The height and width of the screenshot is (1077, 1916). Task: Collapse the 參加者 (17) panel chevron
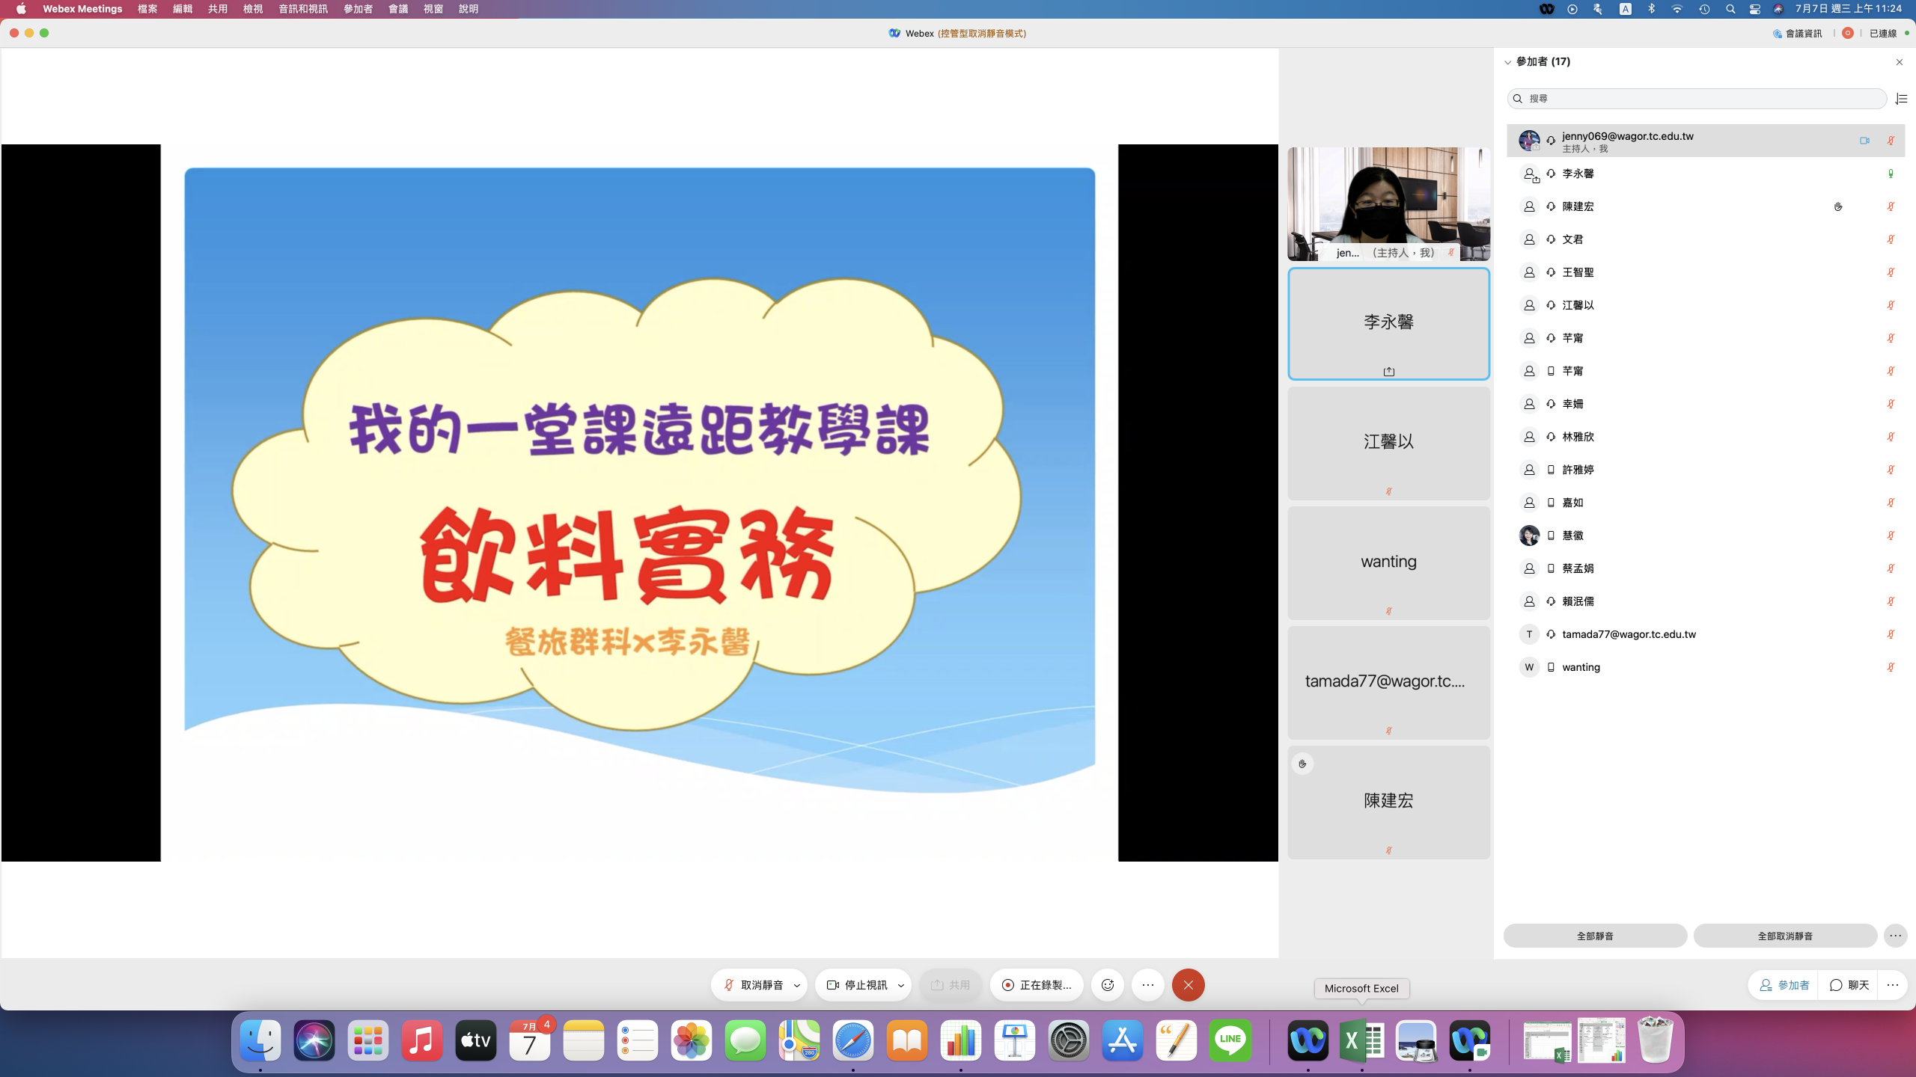pos(1507,62)
